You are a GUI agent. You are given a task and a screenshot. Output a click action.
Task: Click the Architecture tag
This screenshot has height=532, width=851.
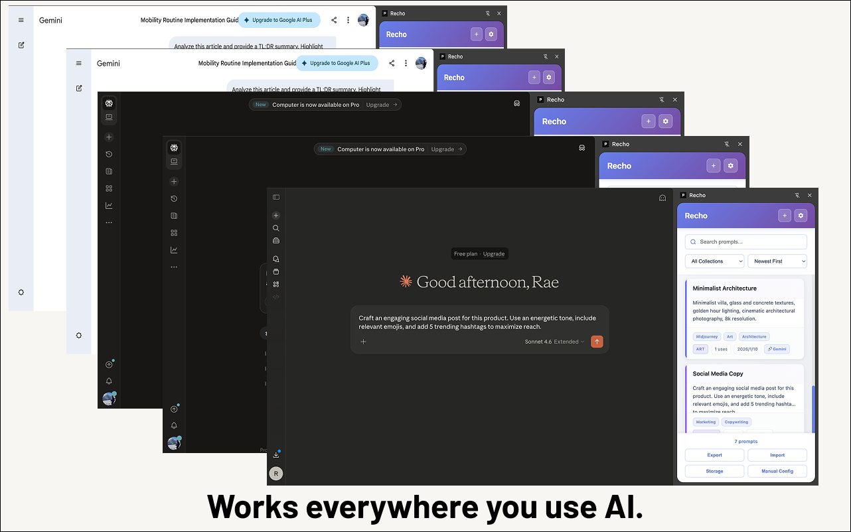[x=754, y=337]
